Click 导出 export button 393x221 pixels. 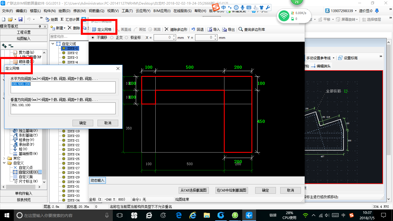pos(228,29)
